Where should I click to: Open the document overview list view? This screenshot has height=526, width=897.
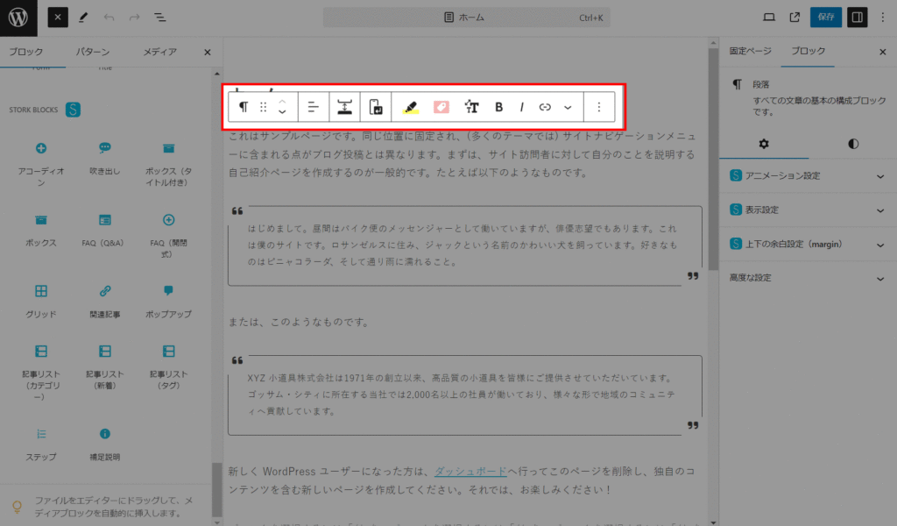160,18
